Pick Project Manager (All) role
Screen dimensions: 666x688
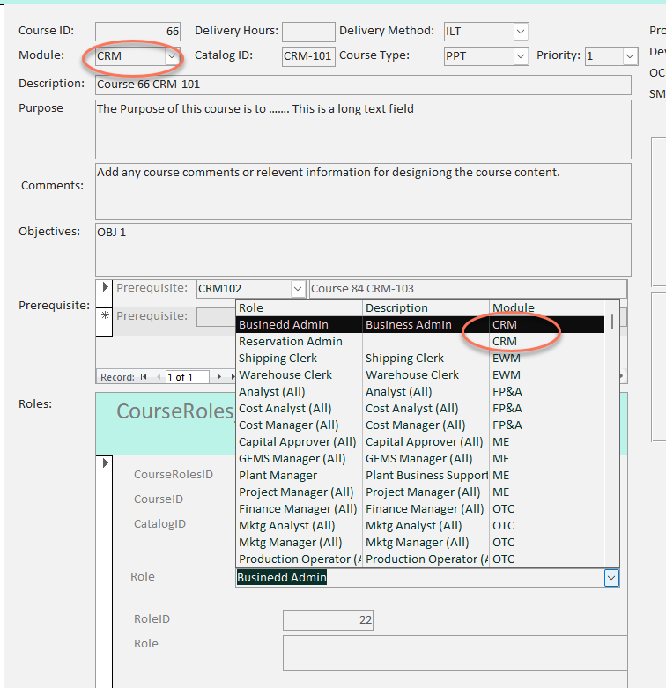click(420, 492)
